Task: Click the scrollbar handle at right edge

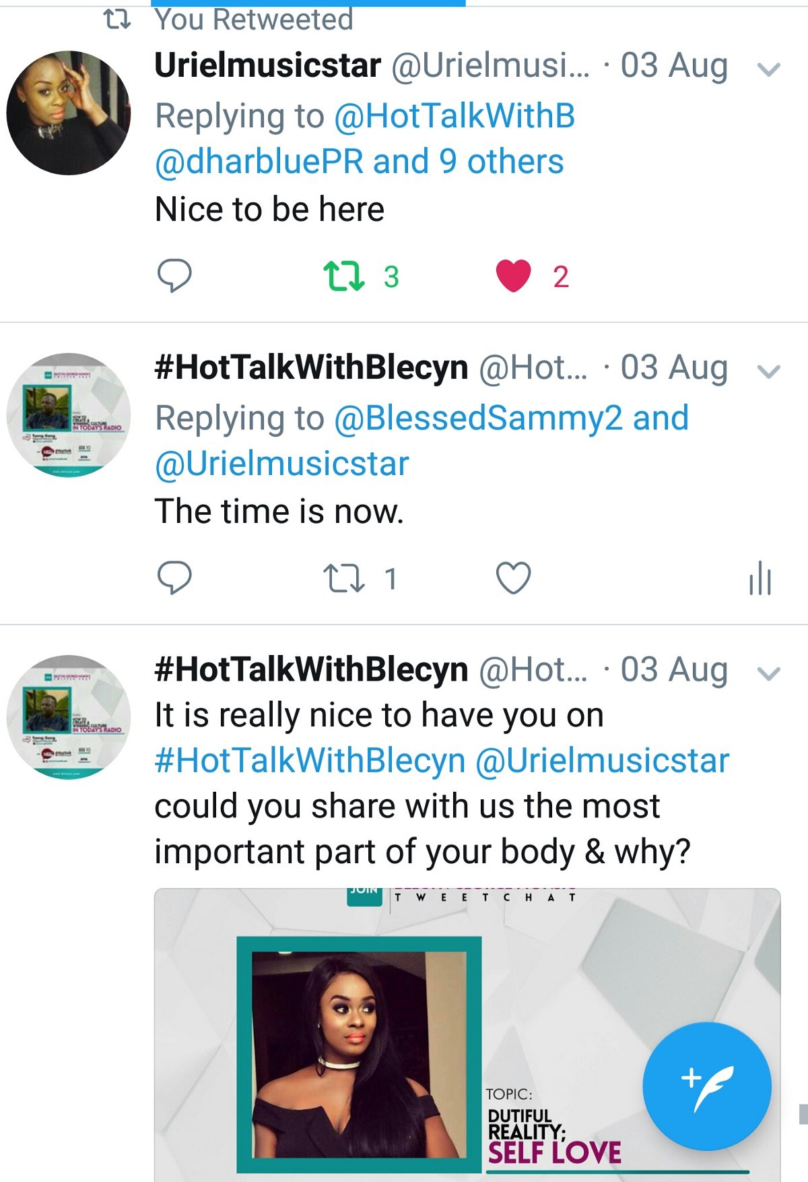Action: coord(803,1114)
